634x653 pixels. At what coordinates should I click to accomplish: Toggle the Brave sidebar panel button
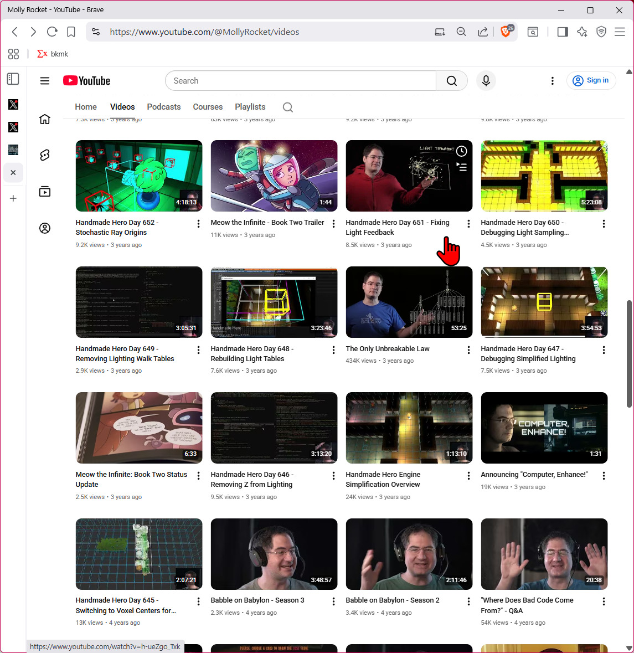[x=563, y=32]
